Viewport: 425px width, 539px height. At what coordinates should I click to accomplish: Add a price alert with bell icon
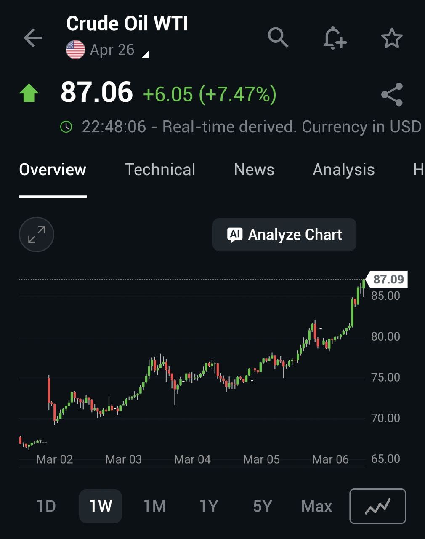335,38
